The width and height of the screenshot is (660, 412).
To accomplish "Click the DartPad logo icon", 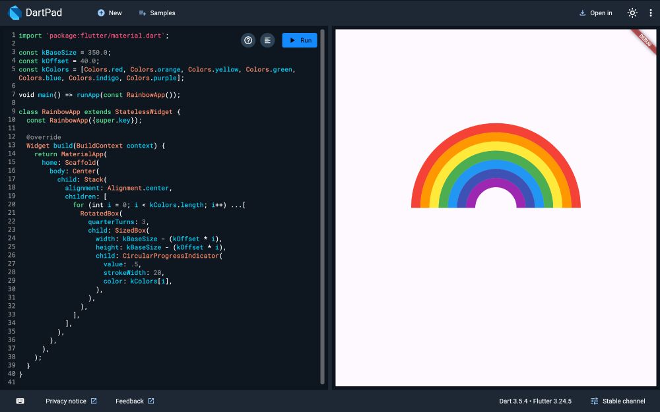I will 15,13.
